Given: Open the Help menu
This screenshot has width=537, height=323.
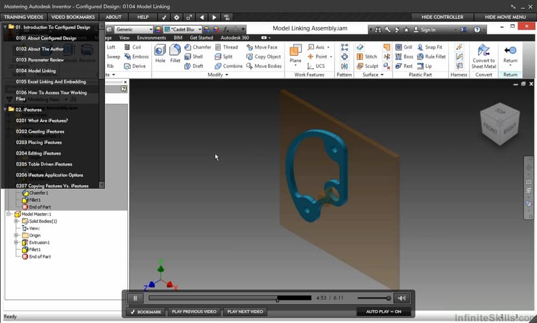Looking at the screenshot, I should pyautogui.click(x=143, y=17).
